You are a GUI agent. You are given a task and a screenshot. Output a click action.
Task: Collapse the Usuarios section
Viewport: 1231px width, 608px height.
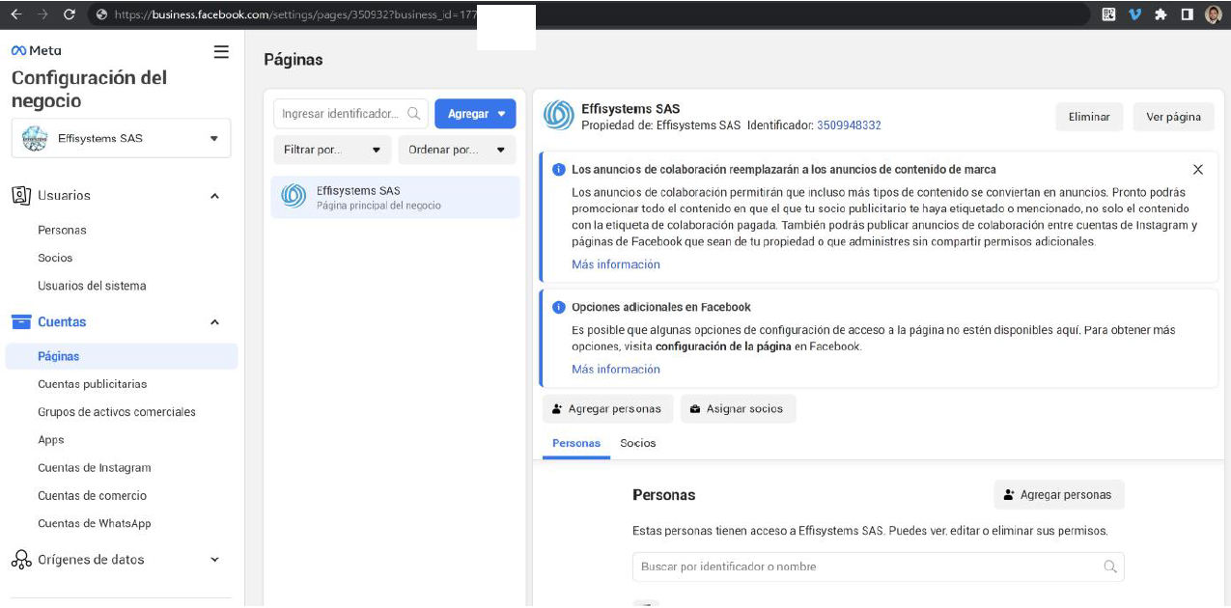tap(214, 196)
